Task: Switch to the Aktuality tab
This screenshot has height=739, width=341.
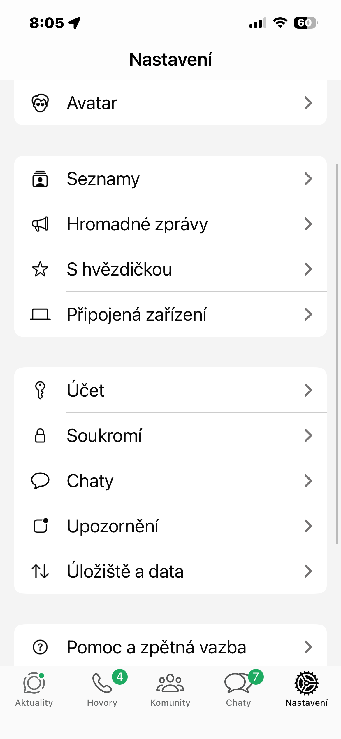Action: click(34, 689)
